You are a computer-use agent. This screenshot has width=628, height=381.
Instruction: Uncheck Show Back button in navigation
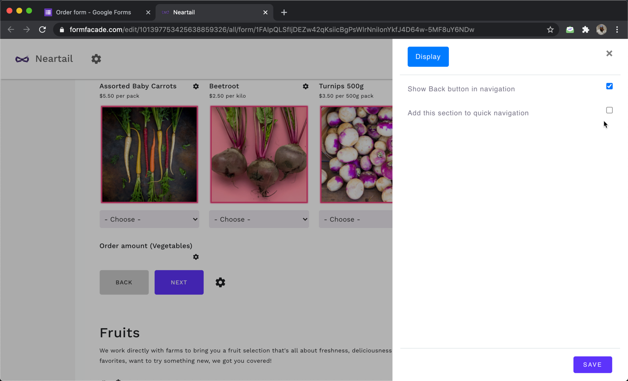point(609,86)
